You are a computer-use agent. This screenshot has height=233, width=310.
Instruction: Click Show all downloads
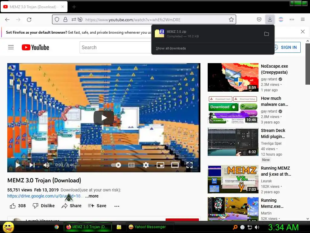click(171, 48)
